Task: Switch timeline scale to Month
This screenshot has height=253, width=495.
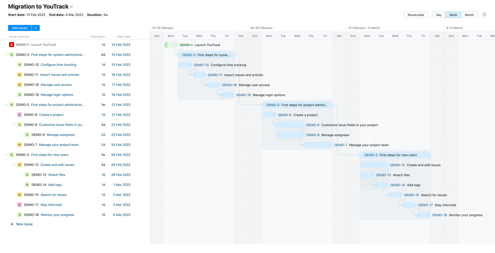Action: click(469, 15)
